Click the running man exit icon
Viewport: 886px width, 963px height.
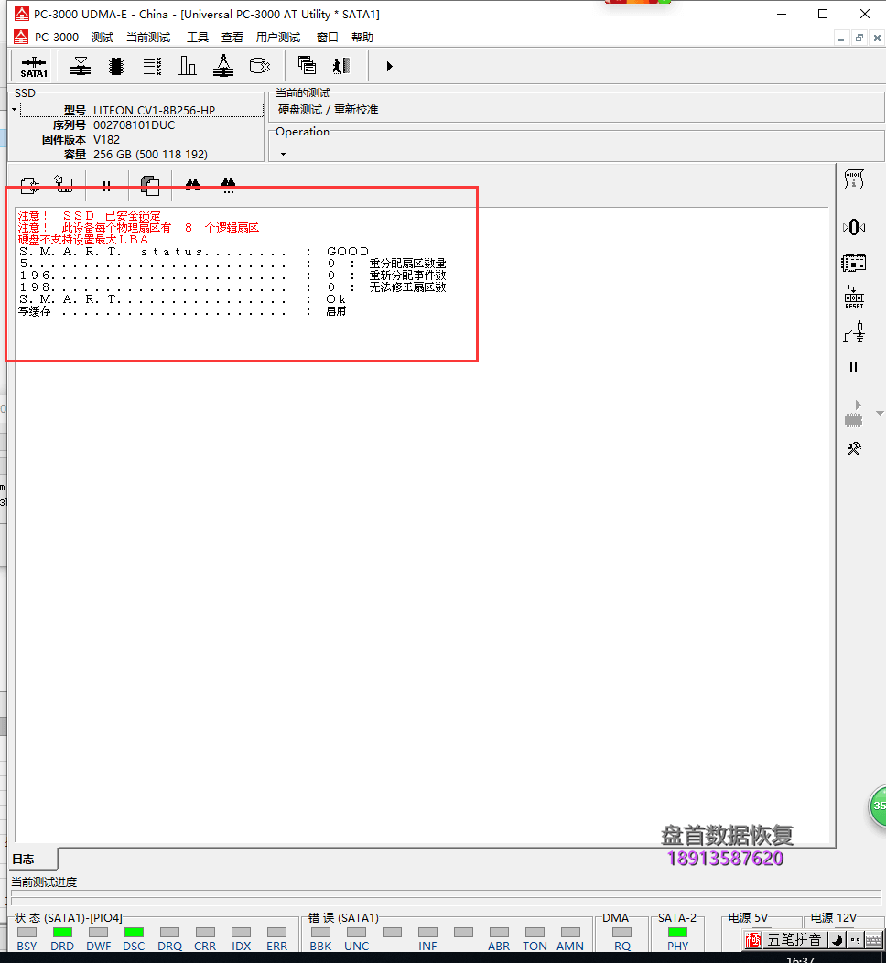341,66
